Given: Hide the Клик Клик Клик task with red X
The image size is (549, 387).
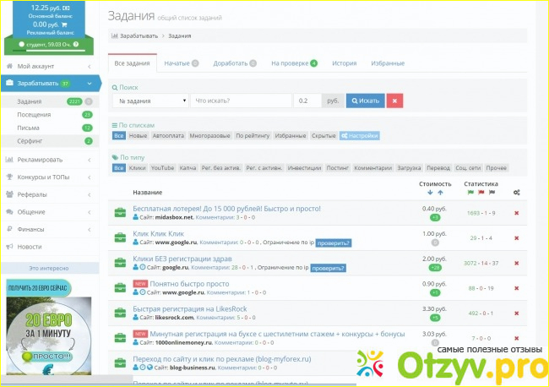Looking at the screenshot, I should pyautogui.click(x=516, y=238).
